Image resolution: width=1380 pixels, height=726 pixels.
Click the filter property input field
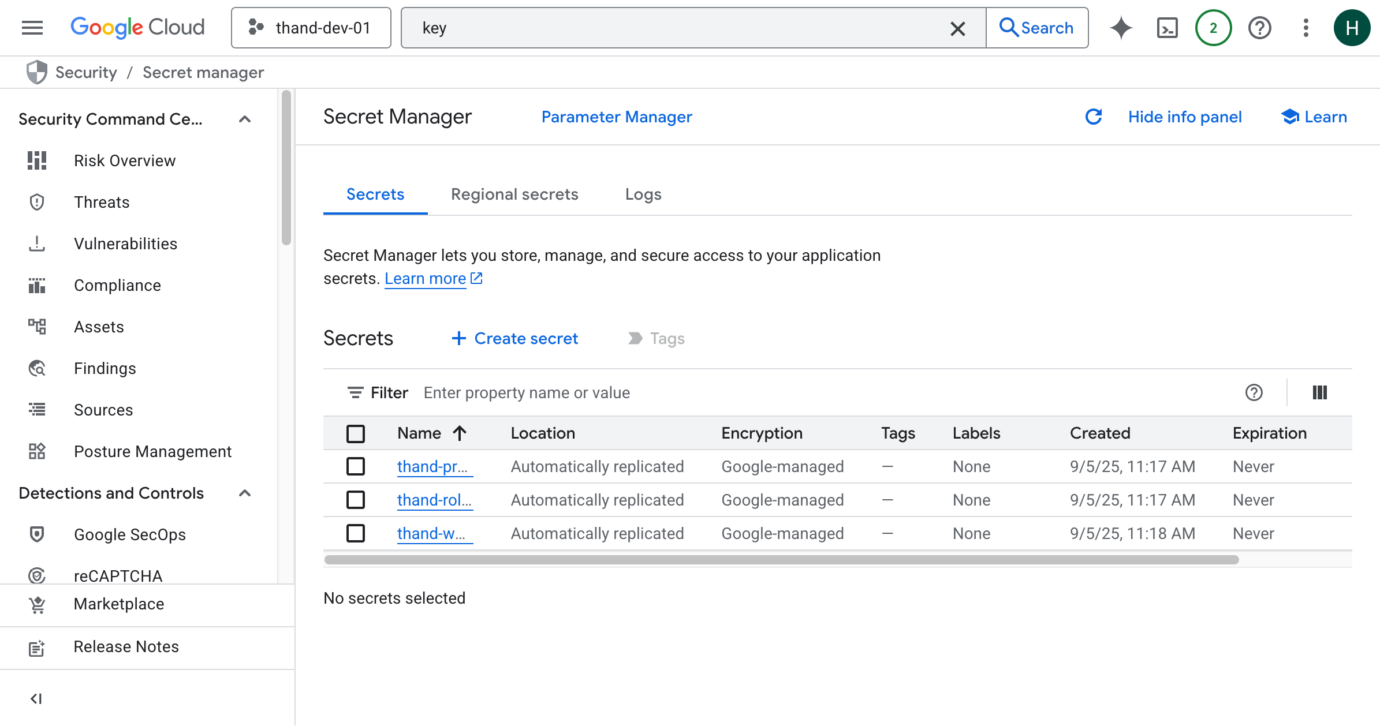[527, 392]
